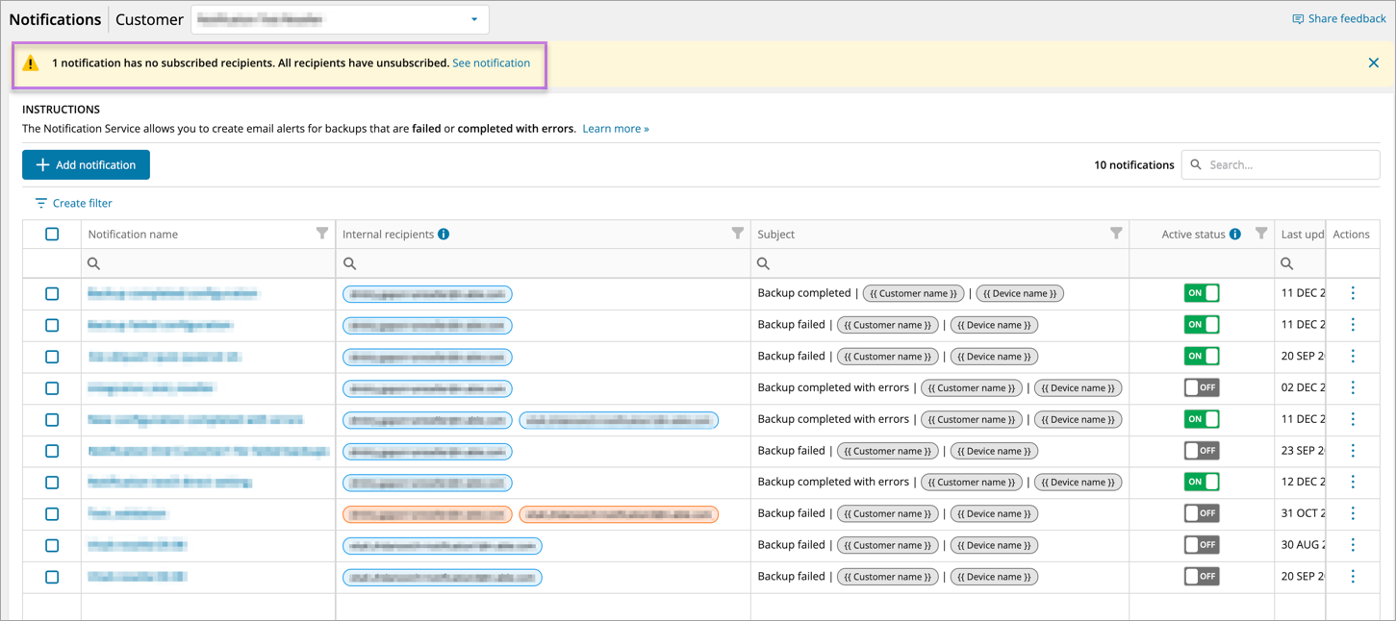Click the Device name token in the 30 AUG row
The image size is (1396, 621).
(994, 545)
